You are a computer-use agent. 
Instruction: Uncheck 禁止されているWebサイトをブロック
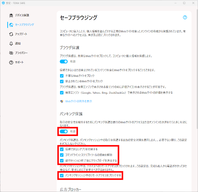coord(62,81)
